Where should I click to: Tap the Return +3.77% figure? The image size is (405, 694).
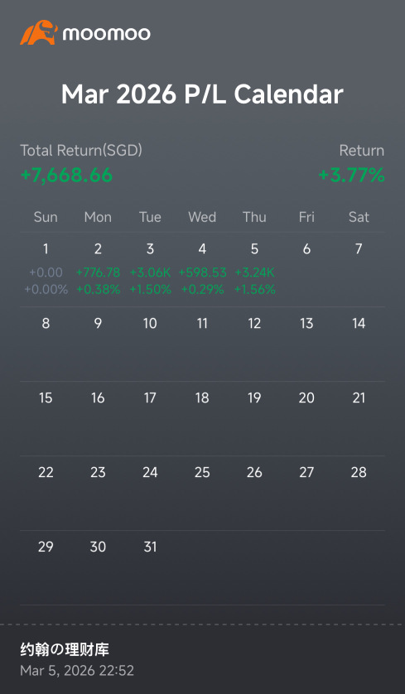point(351,176)
